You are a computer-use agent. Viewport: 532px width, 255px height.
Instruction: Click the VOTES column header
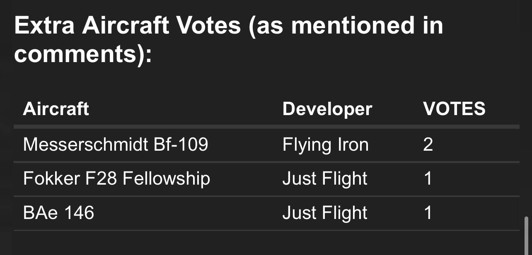pyautogui.click(x=454, y=109)
